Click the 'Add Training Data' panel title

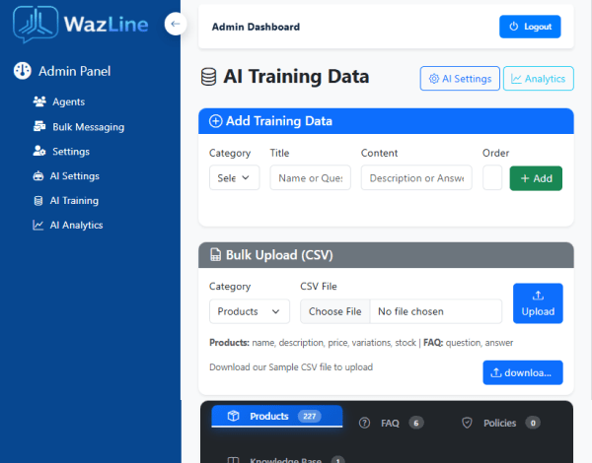(x=279, y=121)
